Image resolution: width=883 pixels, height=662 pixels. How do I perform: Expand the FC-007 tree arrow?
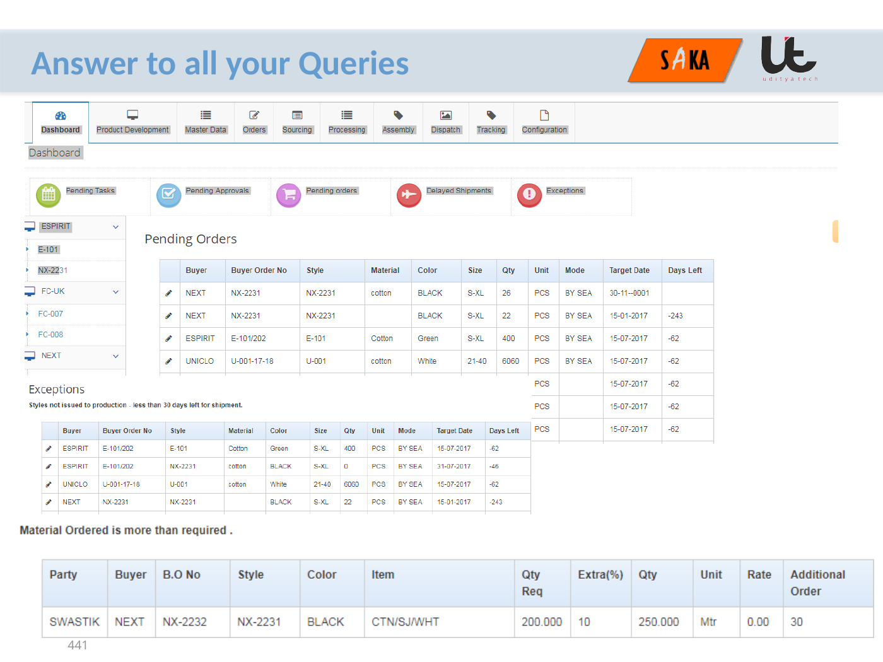click(27, 314)
